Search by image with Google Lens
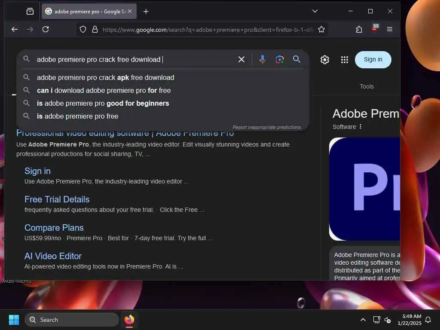This screenshot has width=440, height=330. pyautogui.click(x=279, y=59)
